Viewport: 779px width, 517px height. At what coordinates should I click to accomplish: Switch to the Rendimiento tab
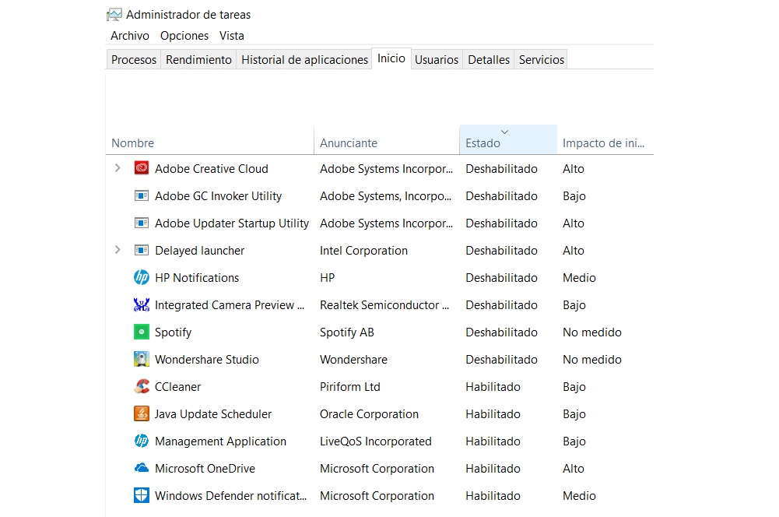(x=198, y=60)
